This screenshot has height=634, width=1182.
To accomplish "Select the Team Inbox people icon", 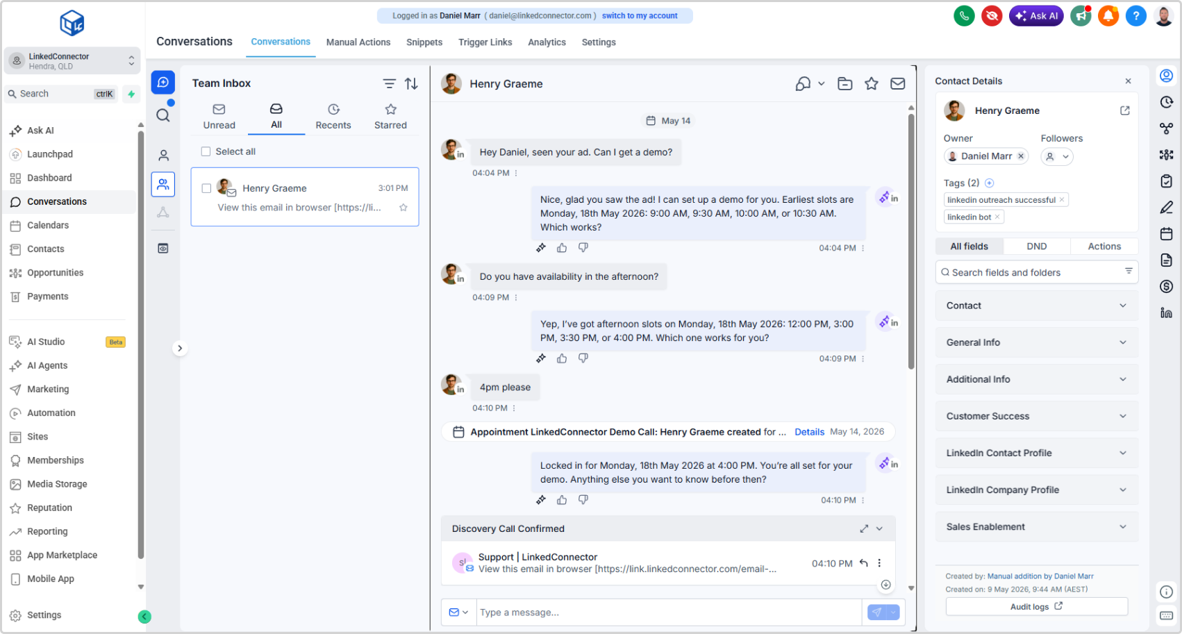I will point(163,185).
